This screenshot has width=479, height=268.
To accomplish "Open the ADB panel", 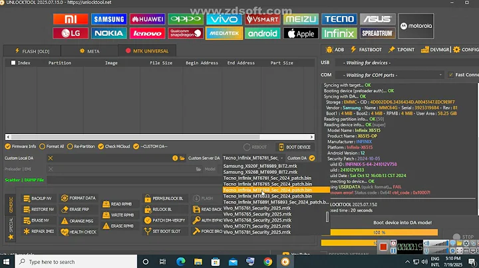I will (335, 50).
